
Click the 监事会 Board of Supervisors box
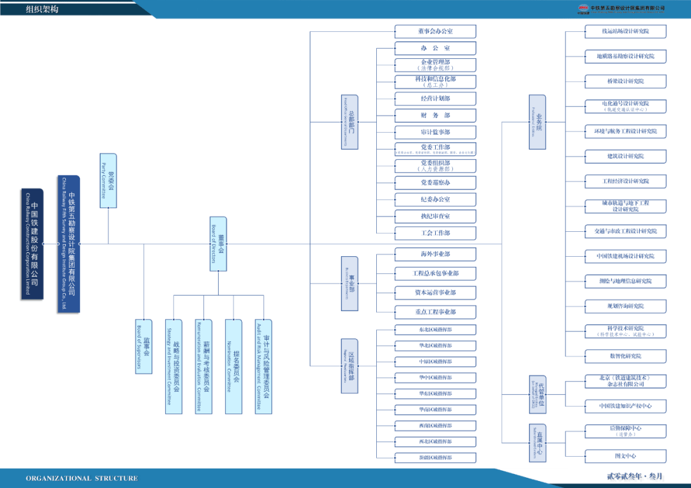[x=144, y=347]
